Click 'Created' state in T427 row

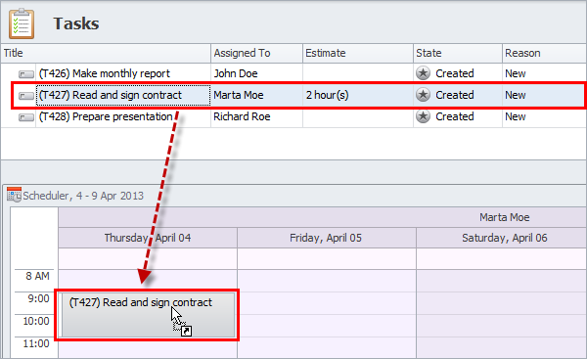pos(455,96)
